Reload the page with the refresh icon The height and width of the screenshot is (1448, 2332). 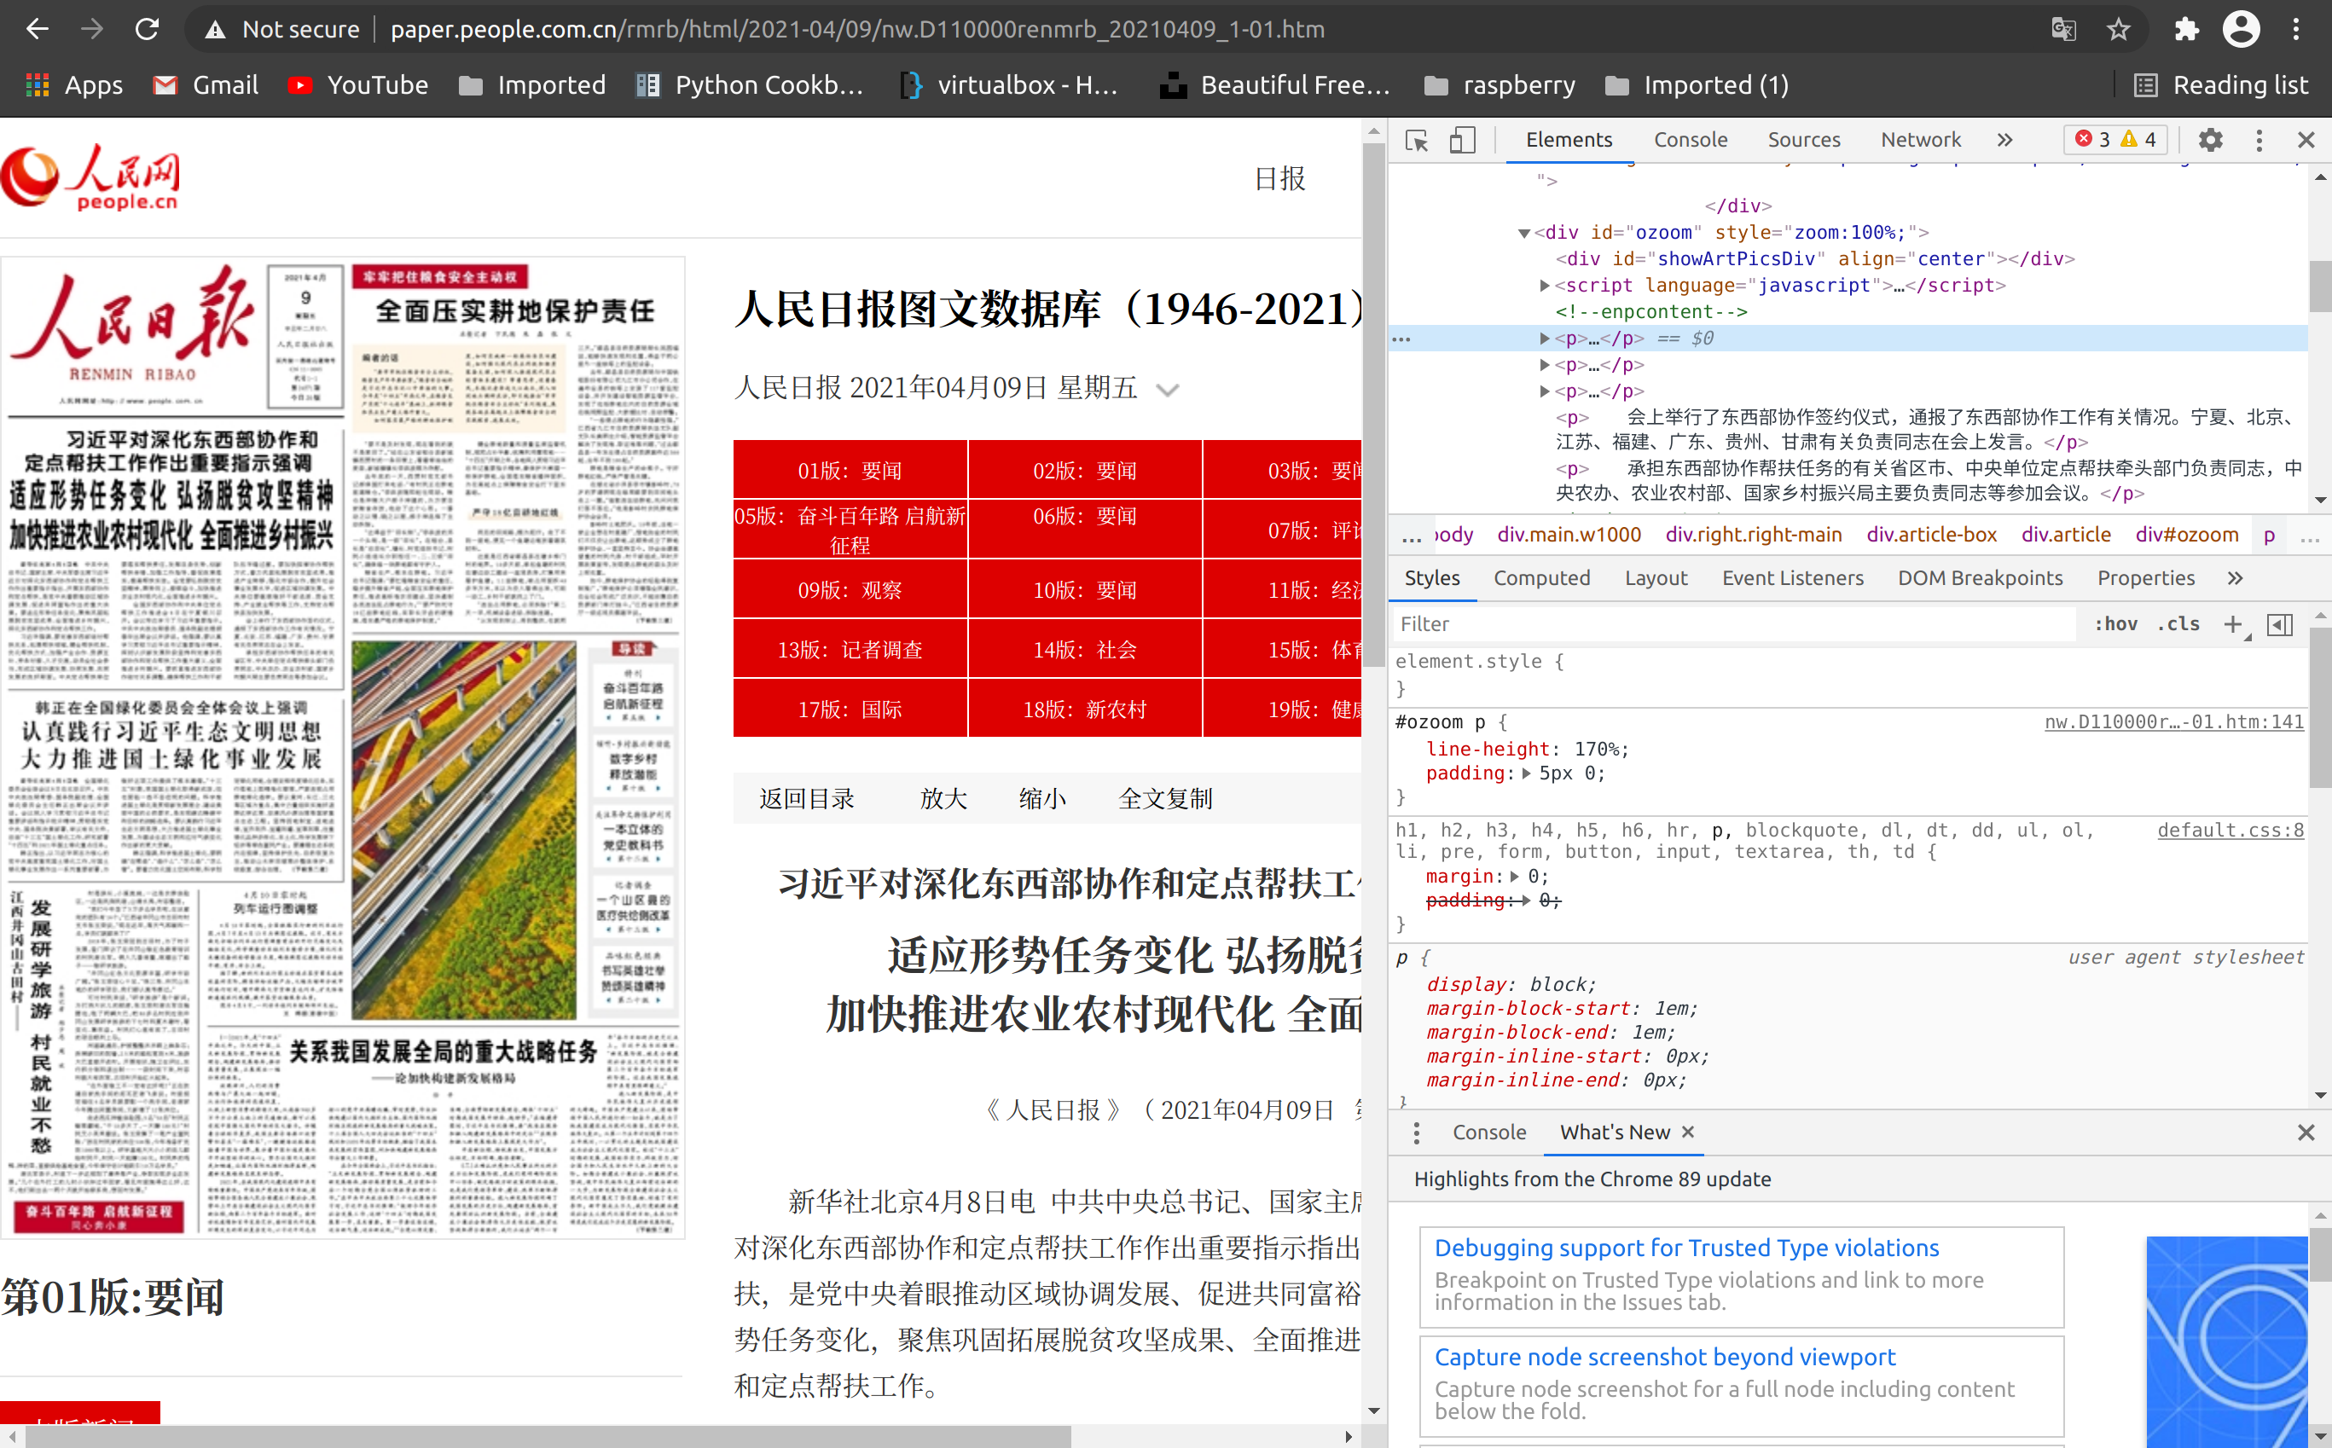click(147, 29)
